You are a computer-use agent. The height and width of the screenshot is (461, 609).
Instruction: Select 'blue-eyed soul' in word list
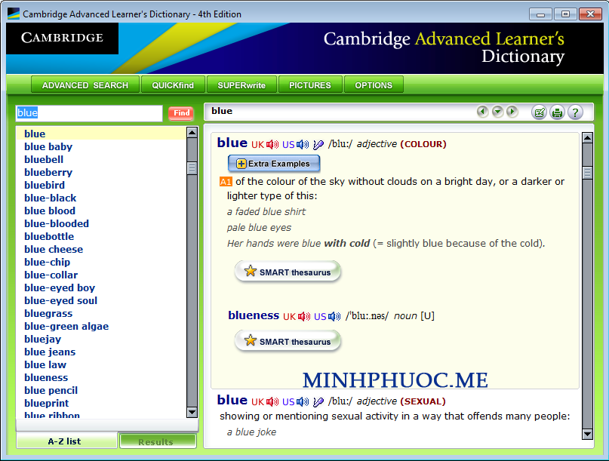point(60,300)
